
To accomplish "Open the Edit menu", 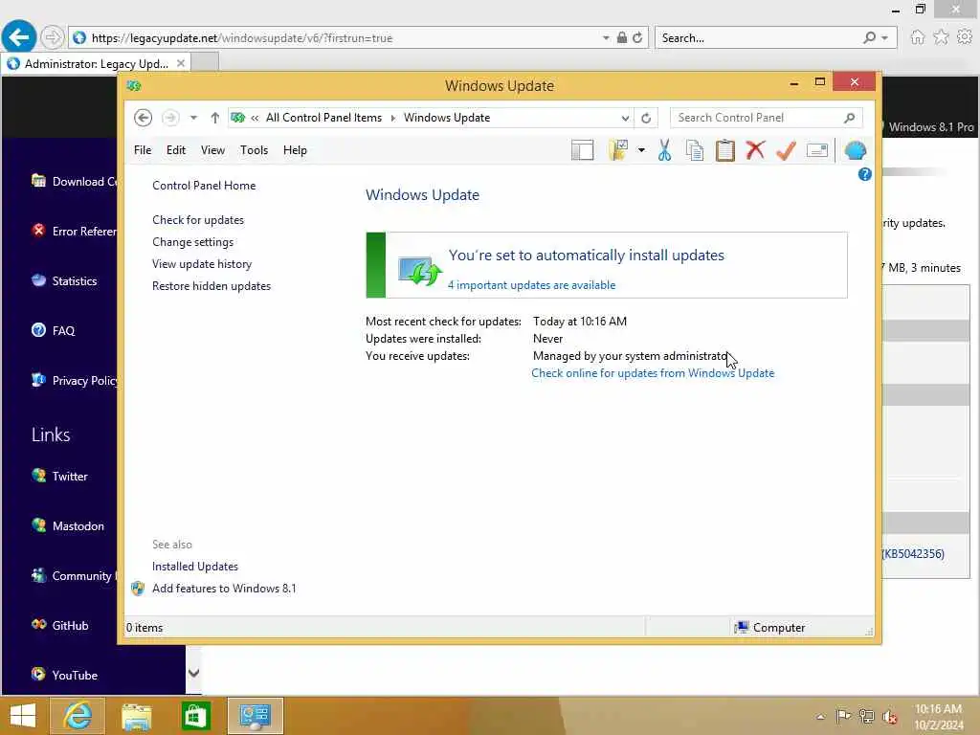I will coord(176,150).
